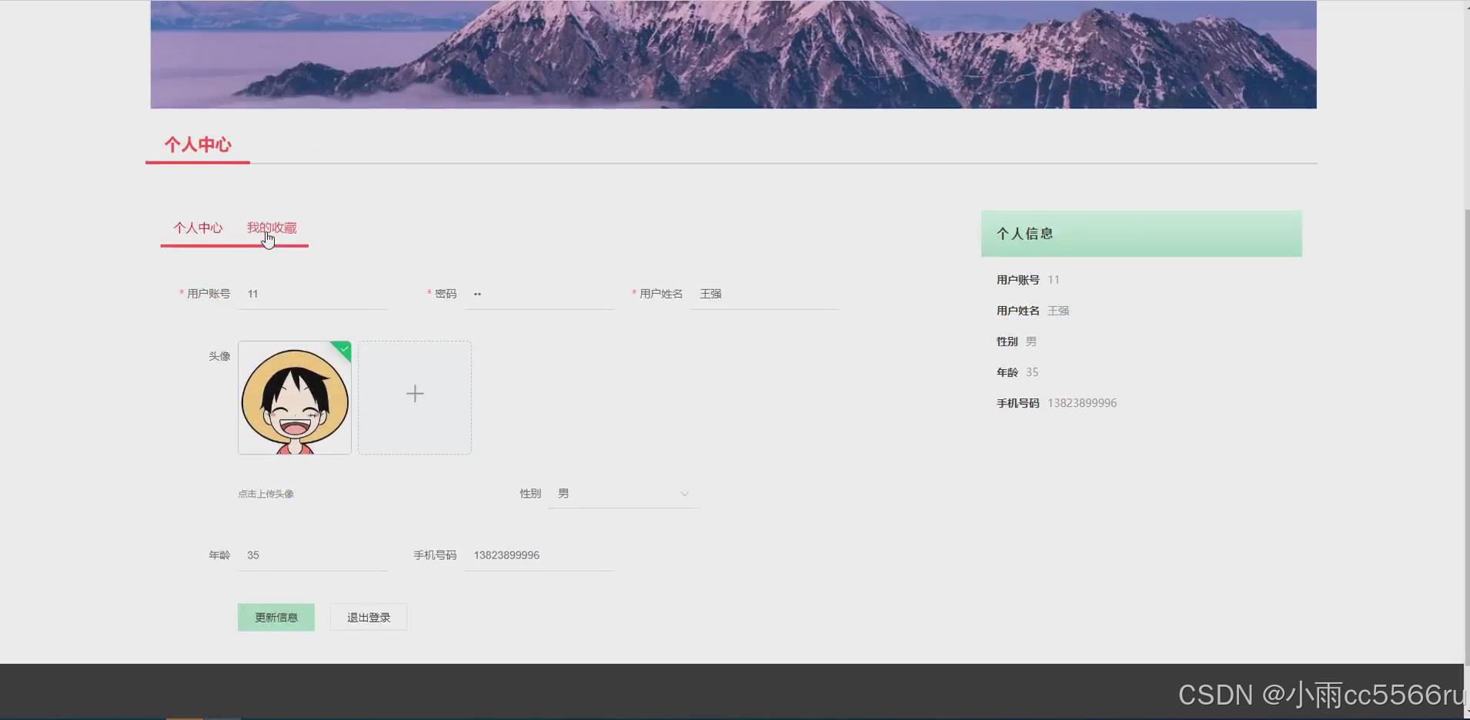Open the 性别 dropdown showing 男
1470x720 pixels.
point(623,494)
